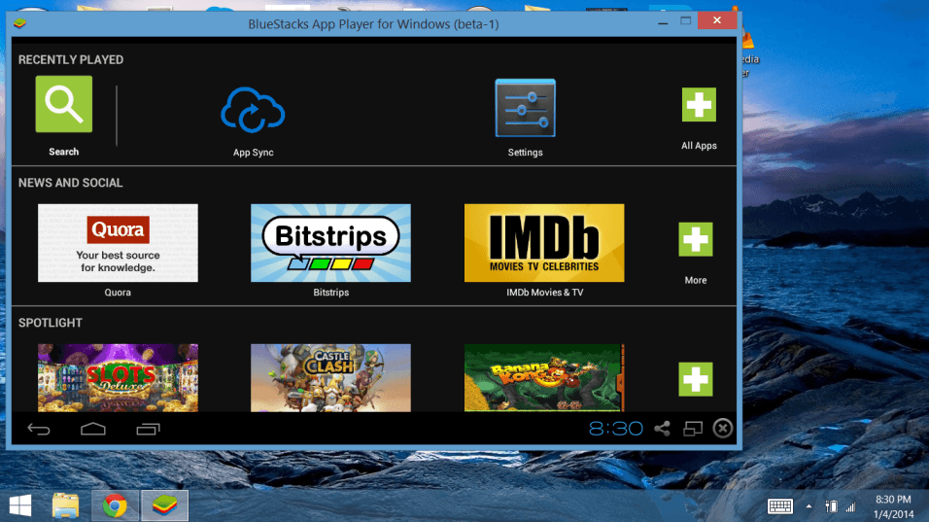
Task: Open All Apps plus icon
Action: click(699, 105)
